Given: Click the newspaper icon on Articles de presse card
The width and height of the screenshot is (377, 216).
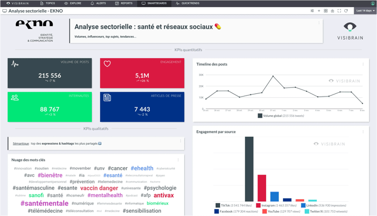Looking at the screenshot, I should click(x=107, y=98).
